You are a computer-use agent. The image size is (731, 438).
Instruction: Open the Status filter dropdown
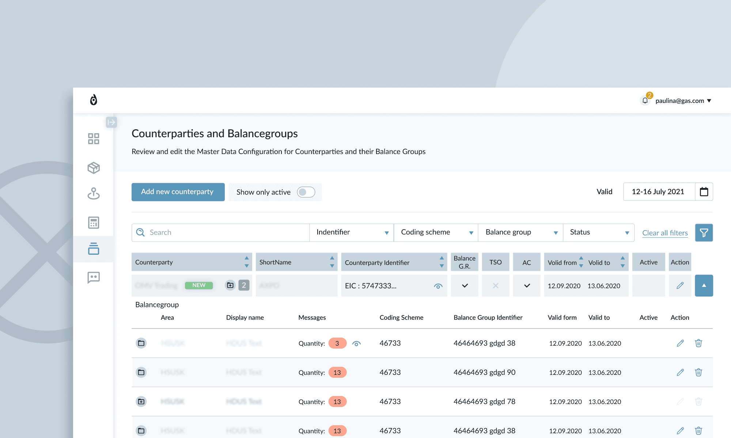(599, 233)
